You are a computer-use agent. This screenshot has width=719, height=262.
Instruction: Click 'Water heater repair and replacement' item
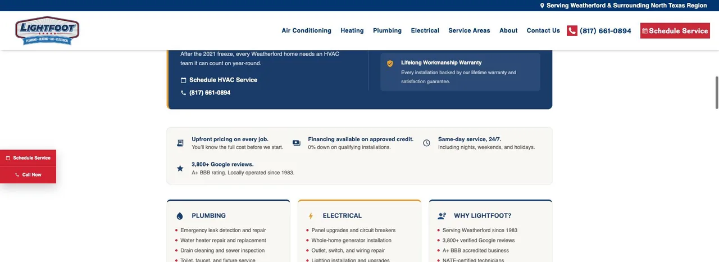pyautogui.click(x=223, y=241)
